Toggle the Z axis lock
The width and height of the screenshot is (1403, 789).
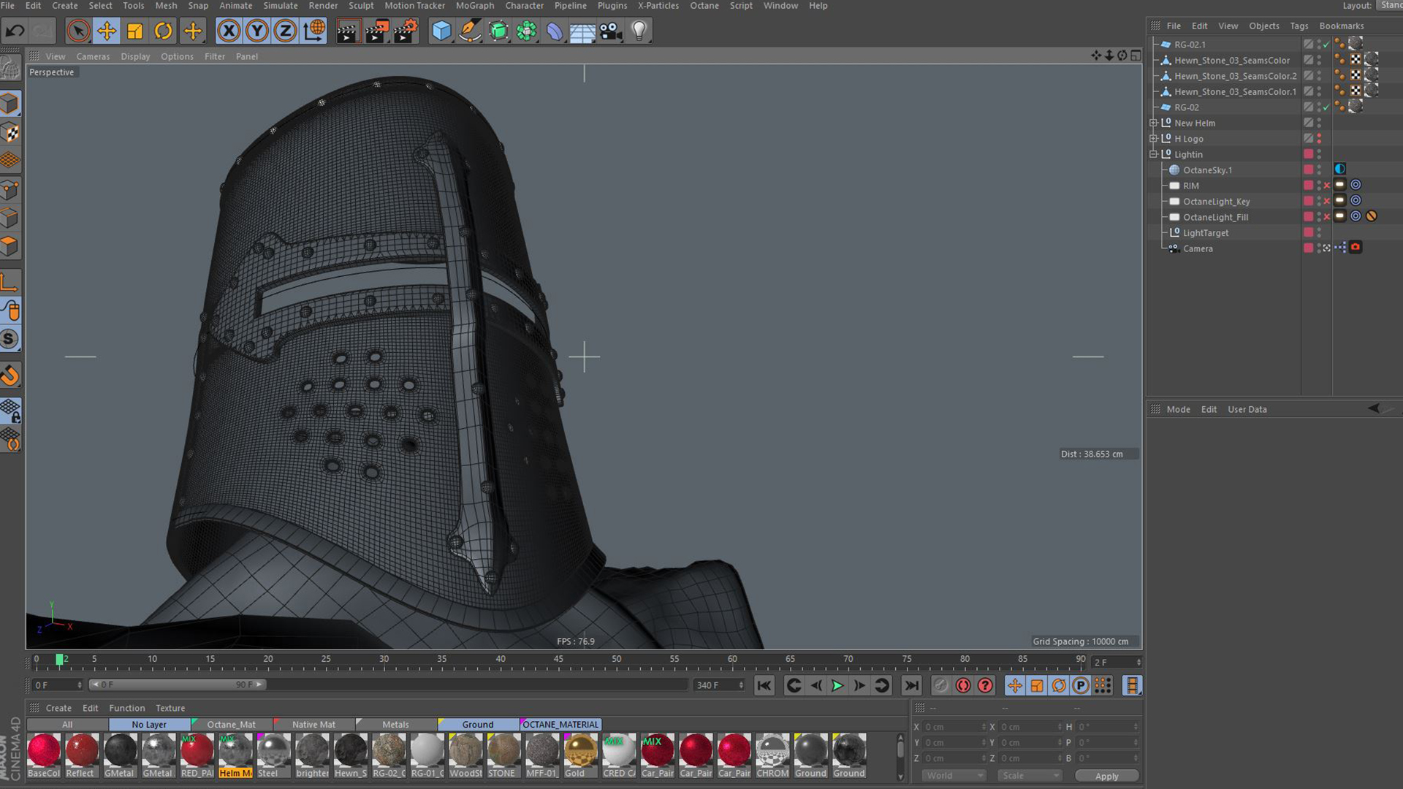coord(285,31)
